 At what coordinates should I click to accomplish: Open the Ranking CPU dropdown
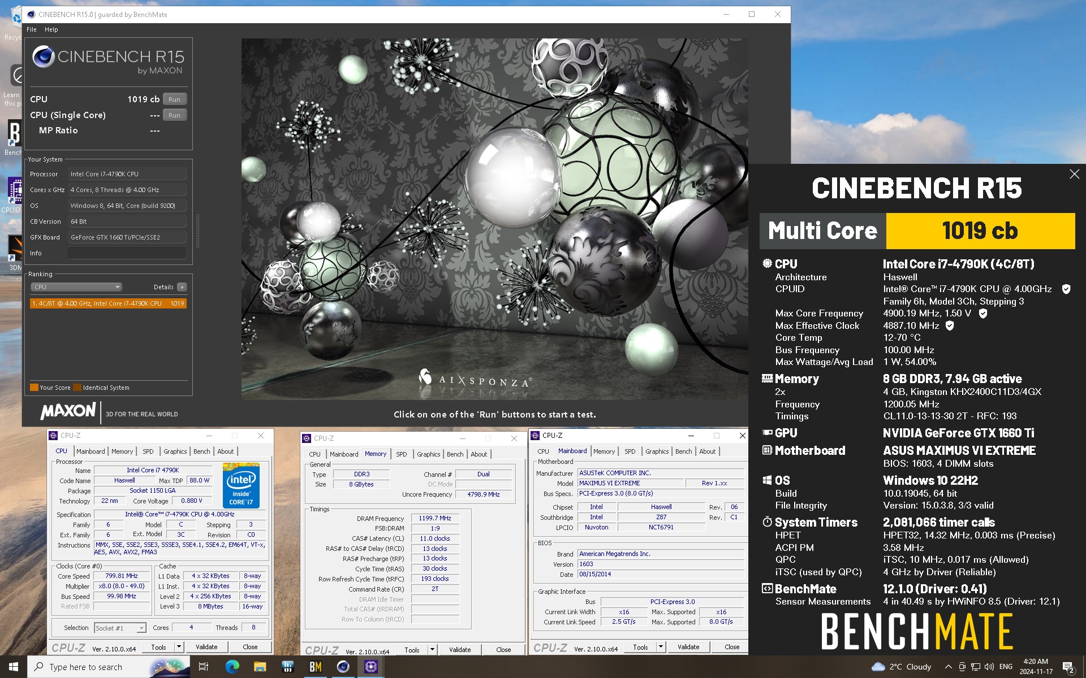pos(76,287)
